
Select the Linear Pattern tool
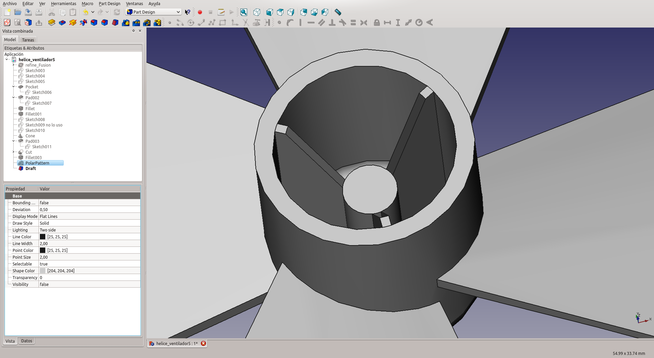tap(136, 22)
